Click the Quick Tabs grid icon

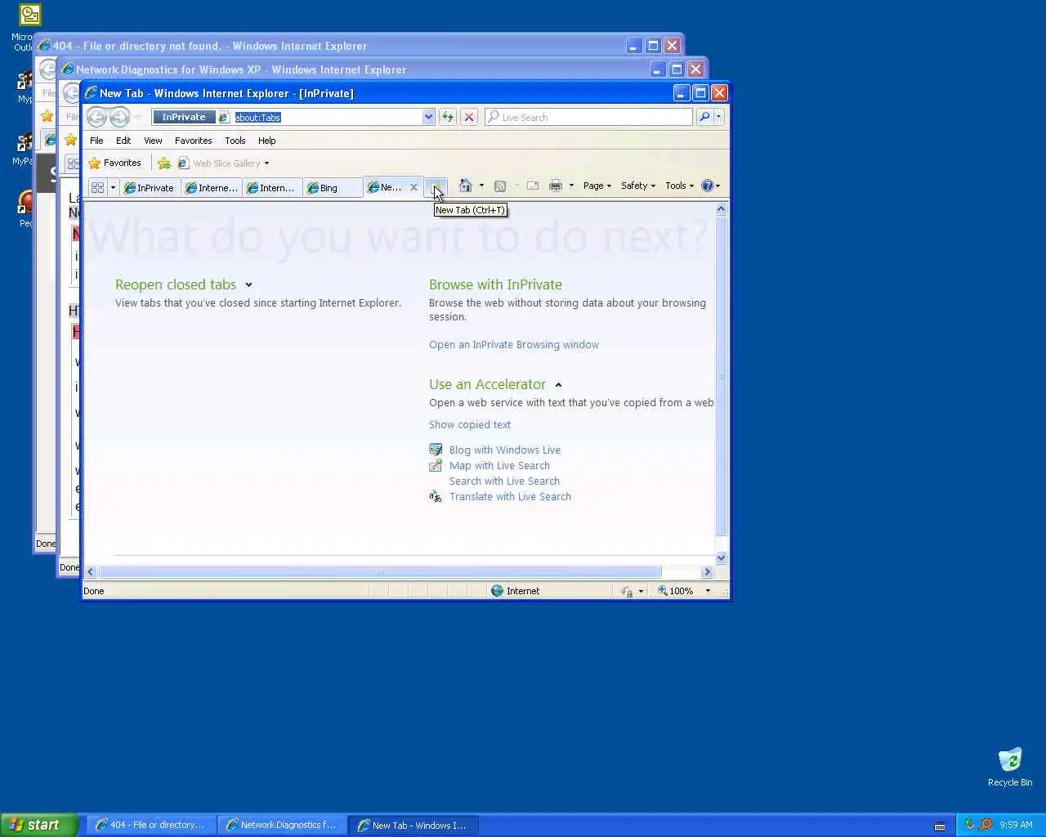[97, 187]
